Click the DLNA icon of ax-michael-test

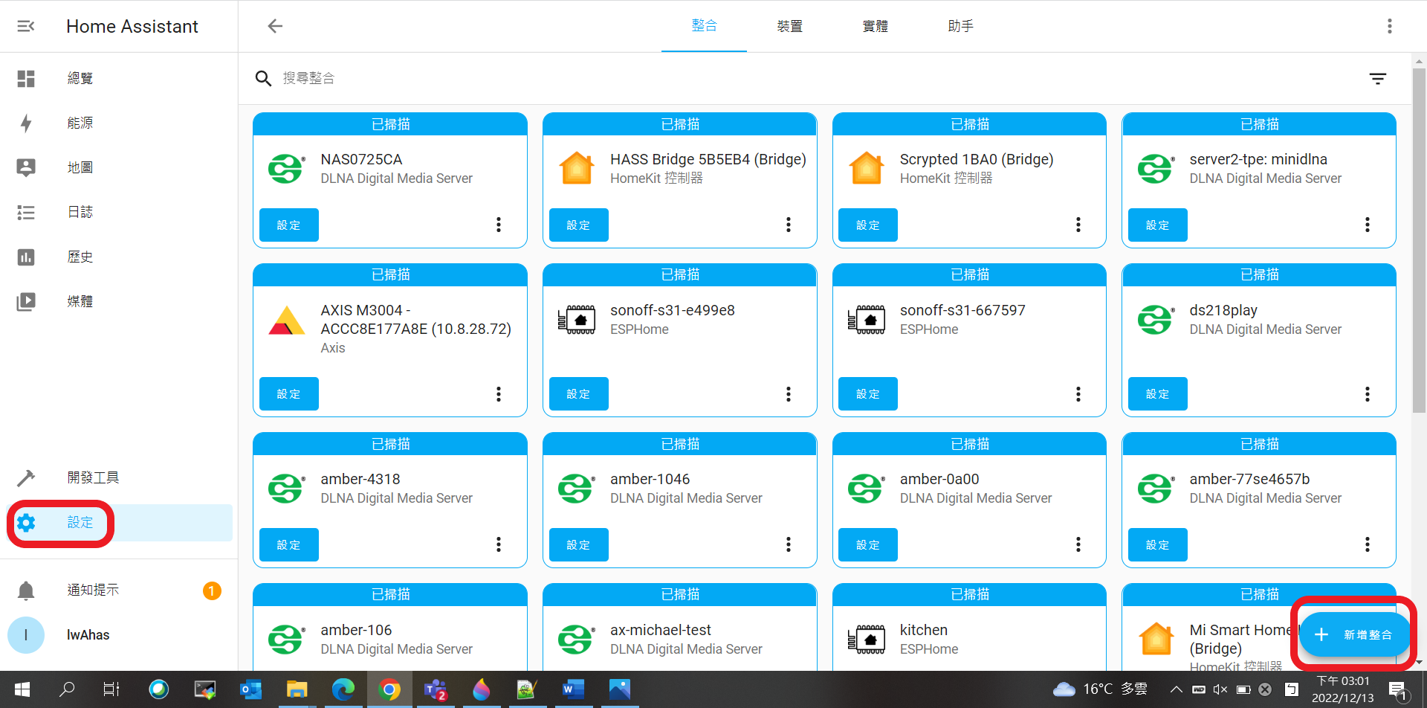click(576, 640)
